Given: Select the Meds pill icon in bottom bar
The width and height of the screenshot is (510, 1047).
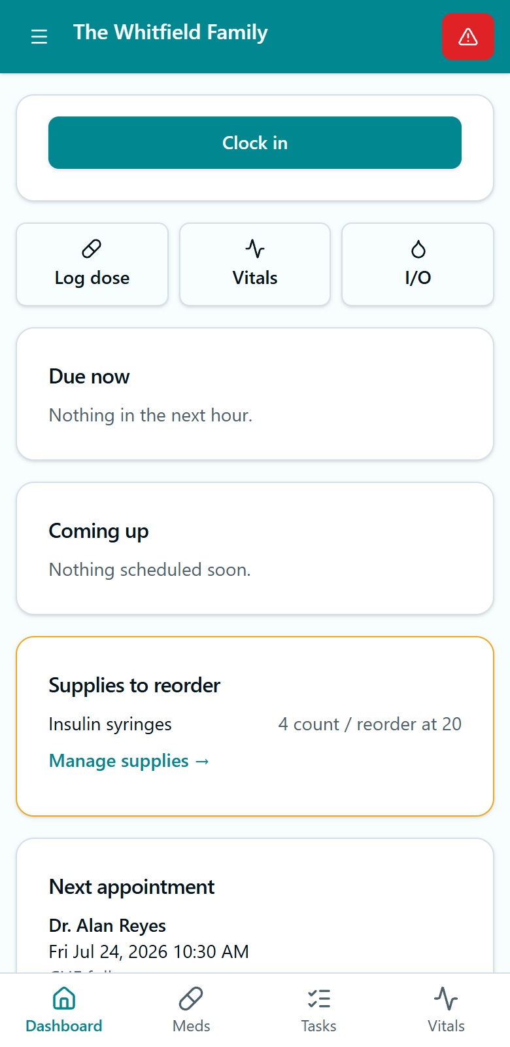Looking at the screenshot, I should pyautogui.click(x=191, y=999).
